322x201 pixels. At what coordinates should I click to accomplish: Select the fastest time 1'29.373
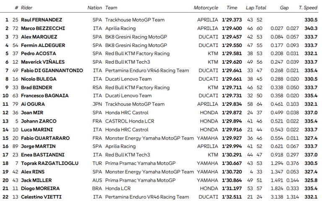(x=231, y=20)
